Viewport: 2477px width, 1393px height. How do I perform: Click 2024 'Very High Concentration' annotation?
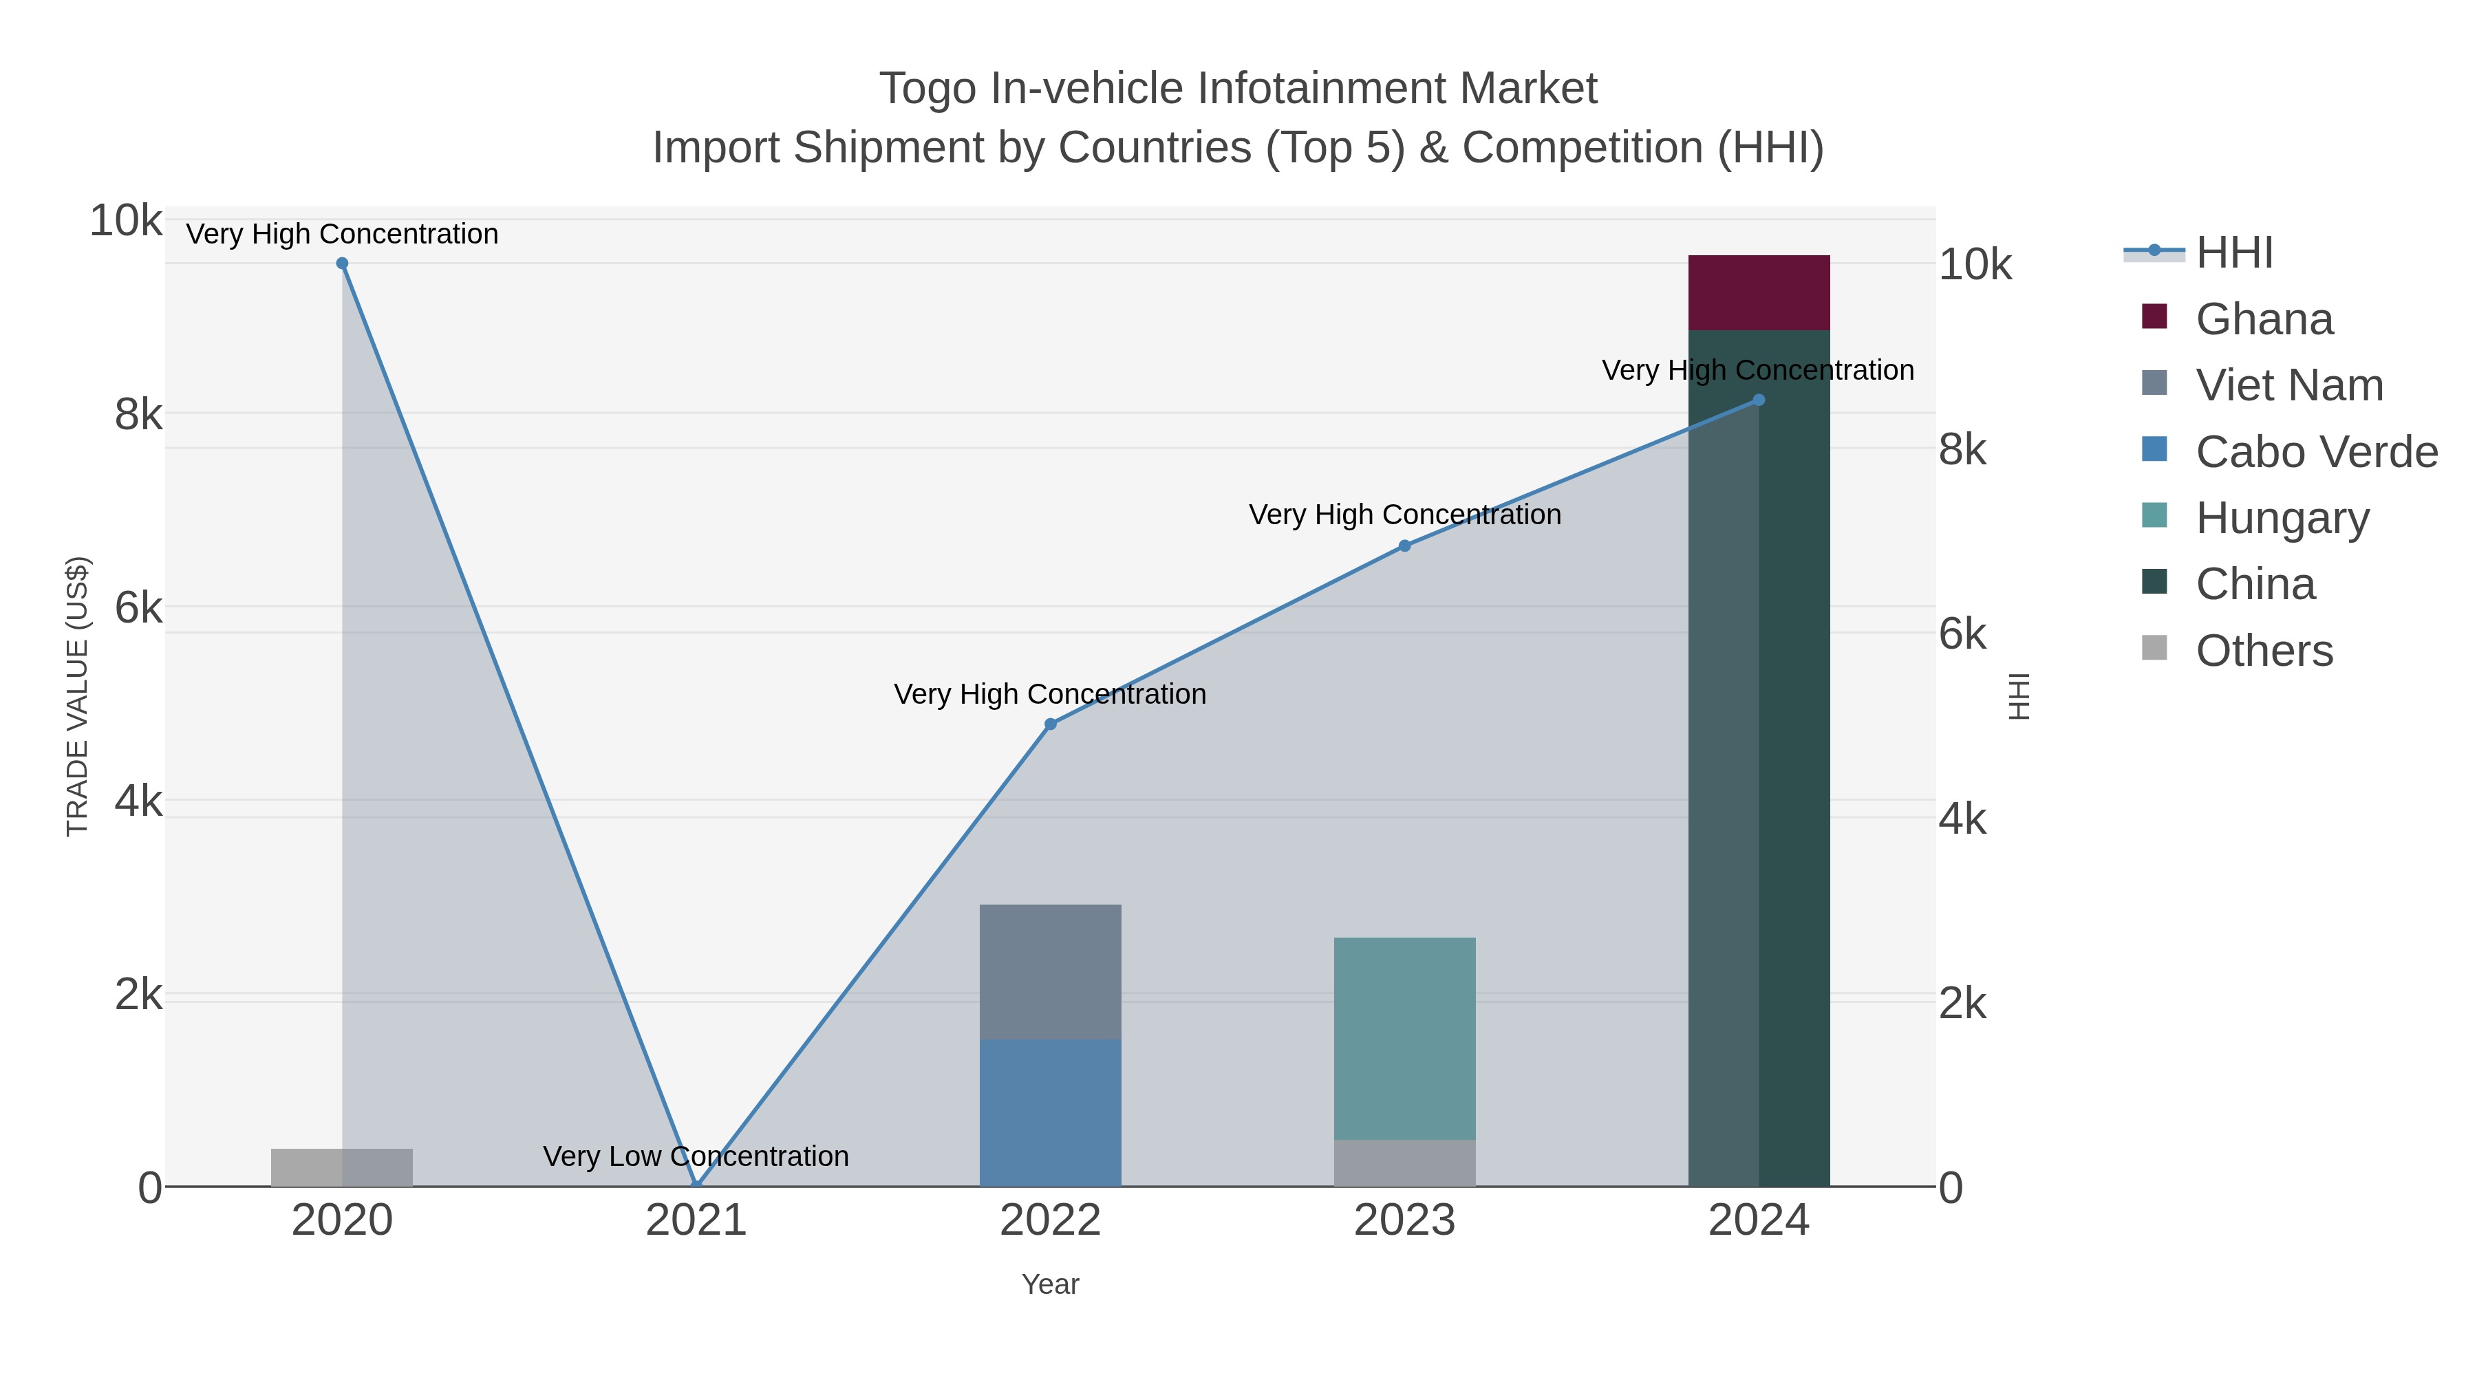click(x=1758, y=370)
